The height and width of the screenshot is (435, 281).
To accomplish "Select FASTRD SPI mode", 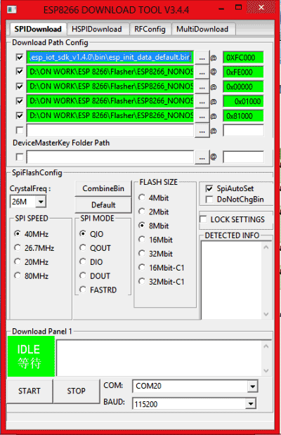I will [98, 290].
